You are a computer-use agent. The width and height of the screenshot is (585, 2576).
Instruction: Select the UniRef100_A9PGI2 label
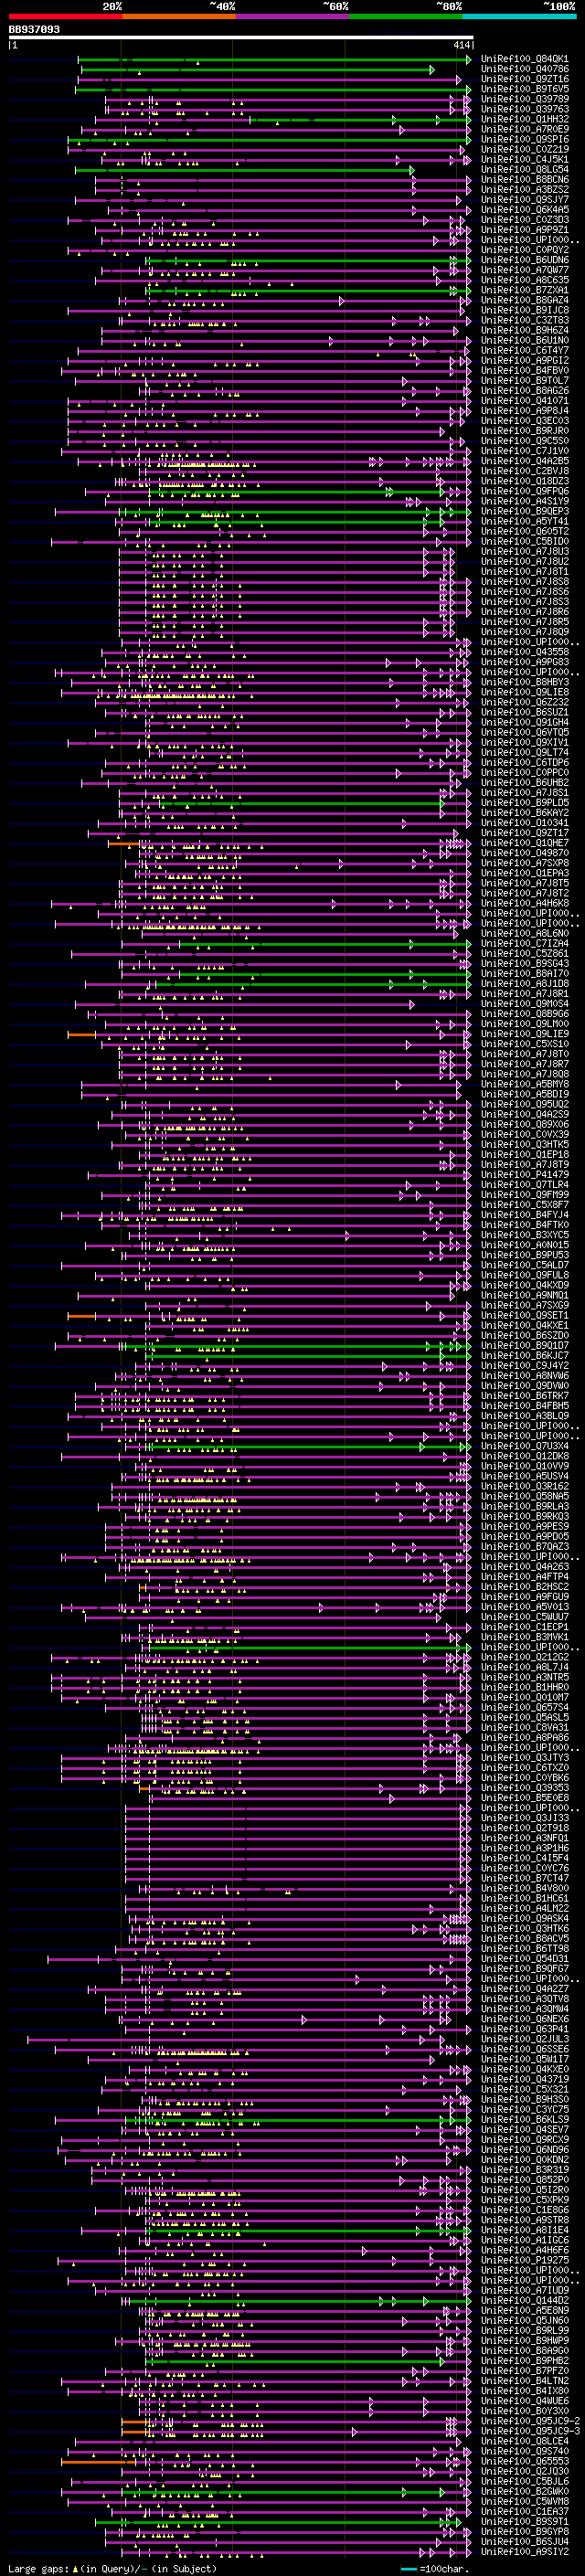tap(525, 360)
